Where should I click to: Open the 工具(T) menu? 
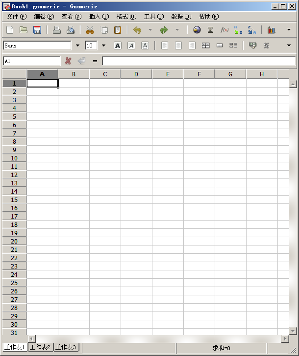point(154,17)
